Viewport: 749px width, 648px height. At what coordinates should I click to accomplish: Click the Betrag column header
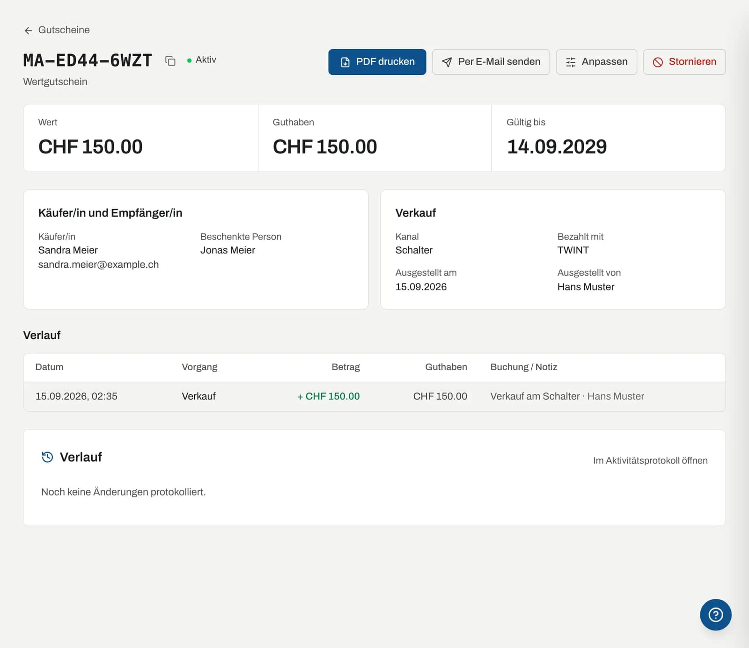point(345,367)
